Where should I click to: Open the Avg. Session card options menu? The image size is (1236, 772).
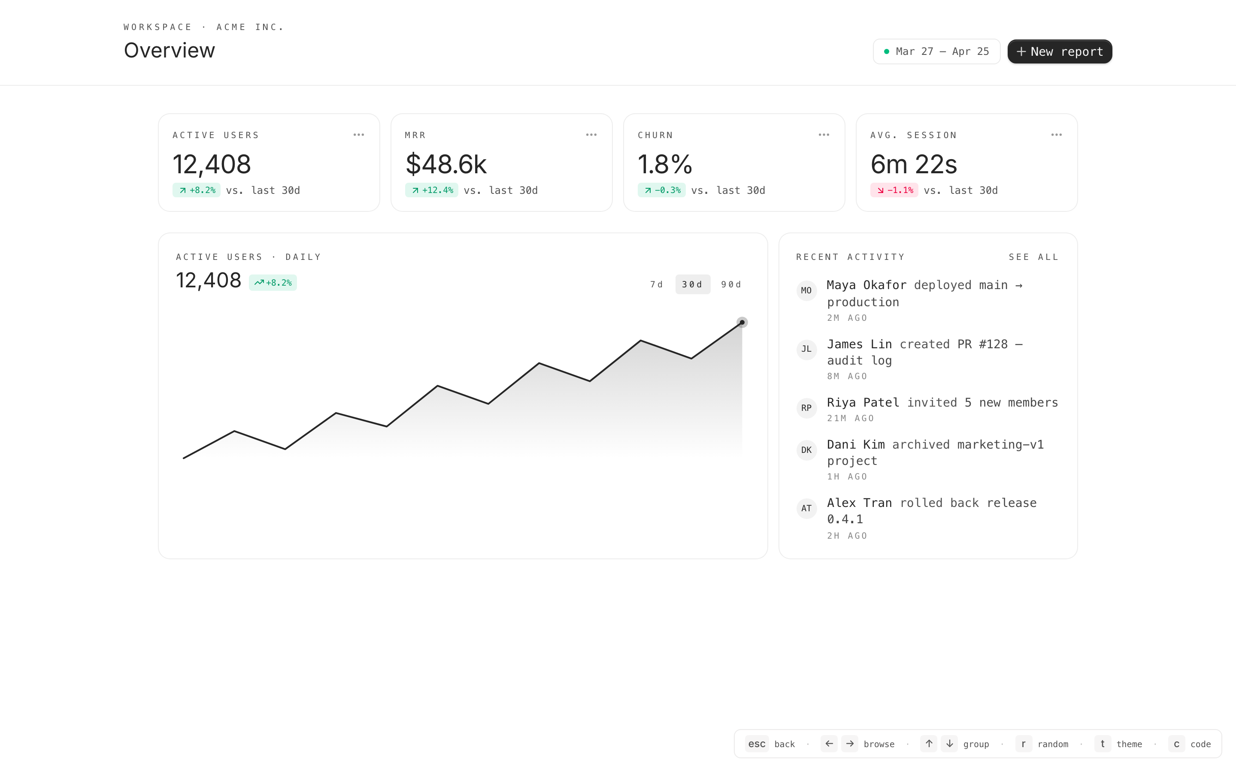1056,135
